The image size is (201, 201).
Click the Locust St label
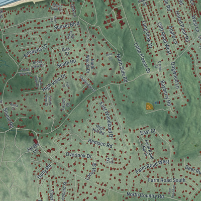[x=91, y=171]
